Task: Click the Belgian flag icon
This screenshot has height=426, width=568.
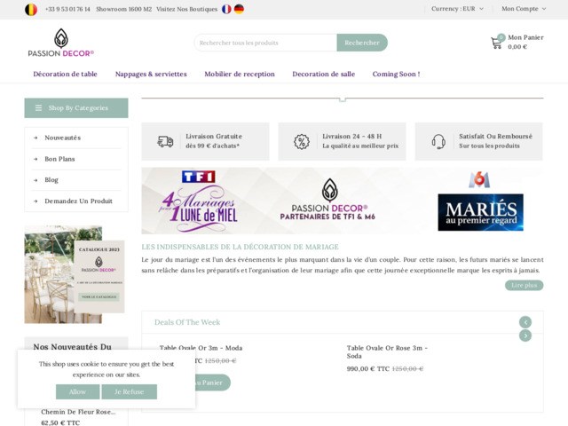Action: pos(31,9)
